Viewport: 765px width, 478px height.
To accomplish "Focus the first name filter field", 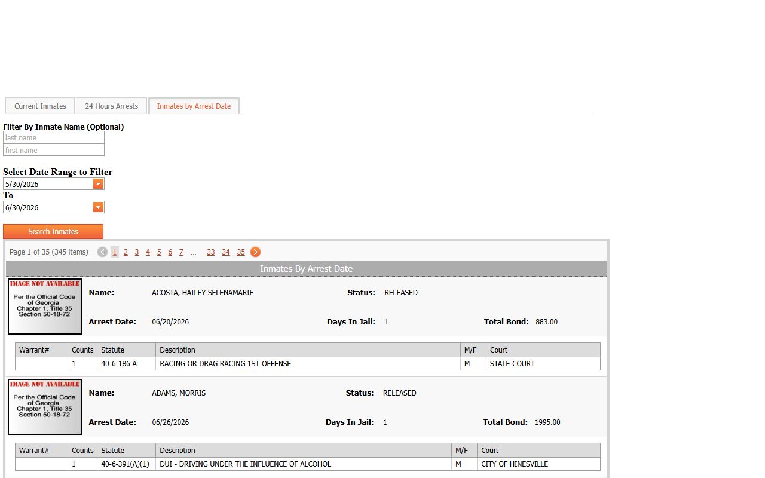I will [x=54, y=150].
